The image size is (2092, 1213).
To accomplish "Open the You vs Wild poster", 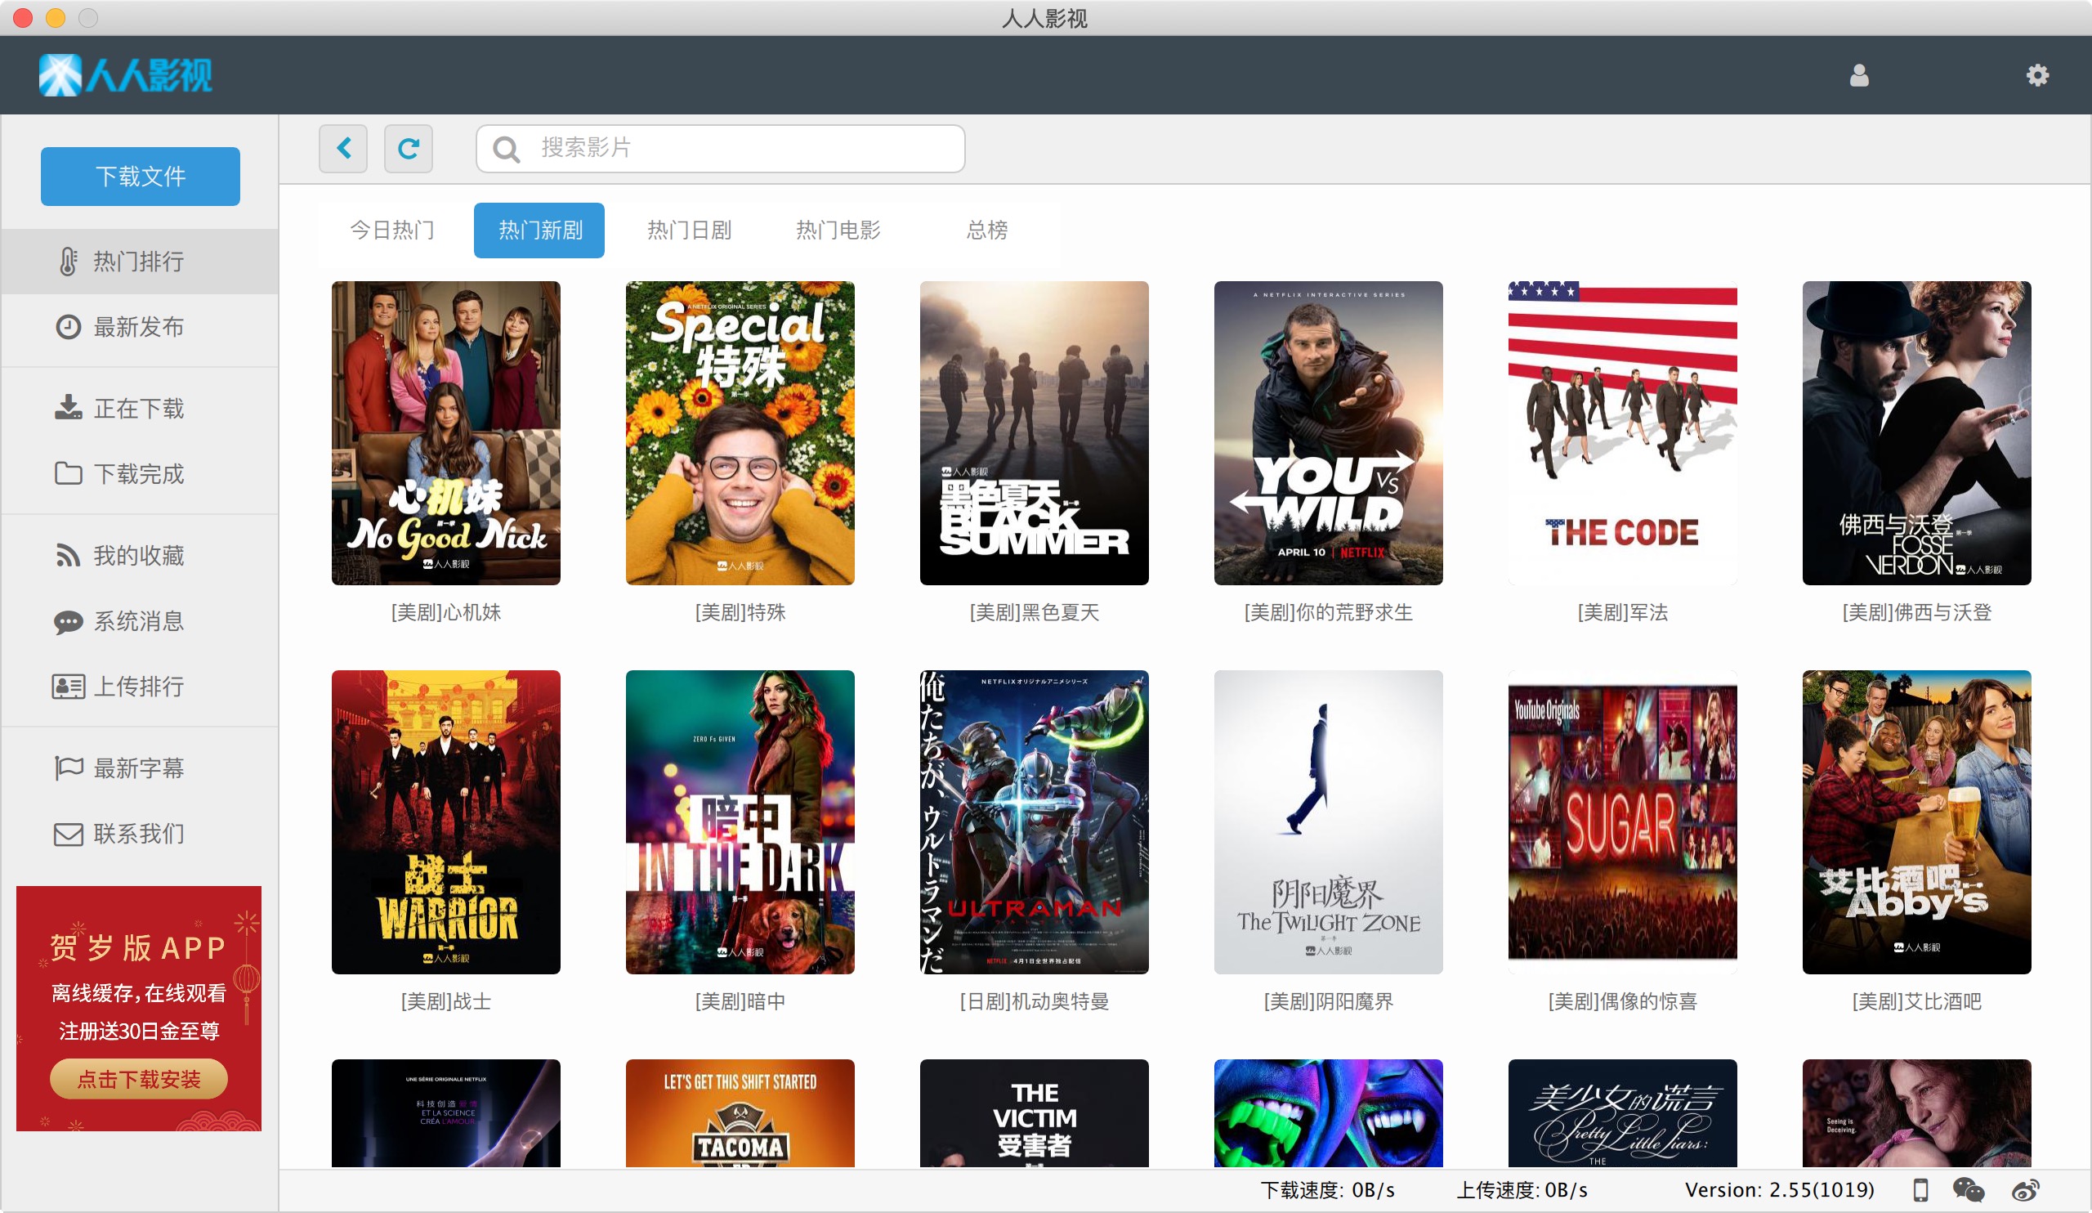I will click(1328, 433).
